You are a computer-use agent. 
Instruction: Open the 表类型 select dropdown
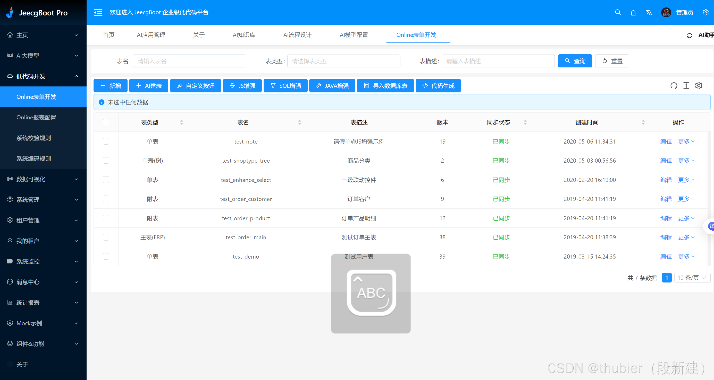click(343, 61)
